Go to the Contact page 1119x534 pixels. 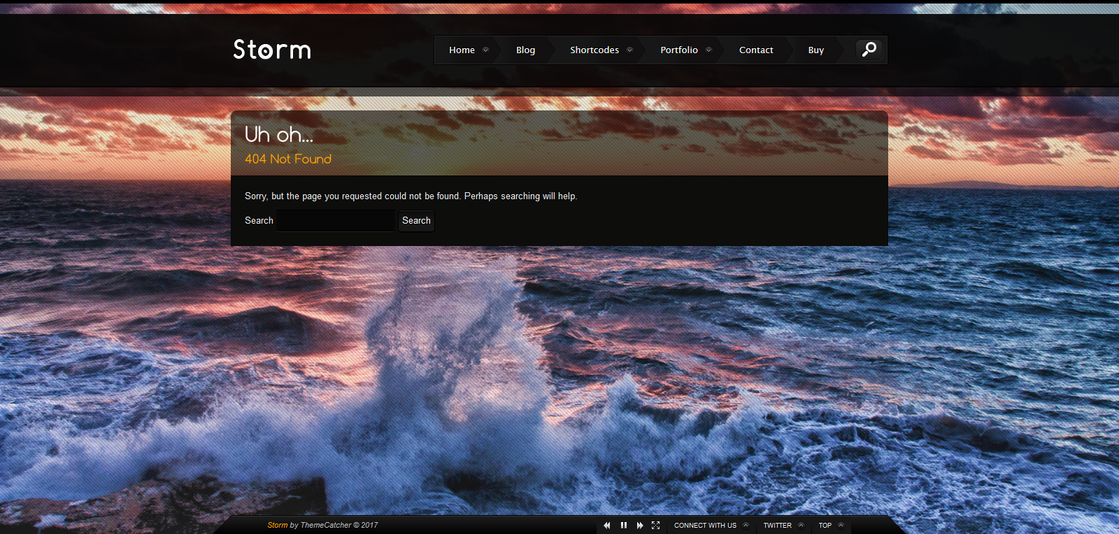coord(756,50)
